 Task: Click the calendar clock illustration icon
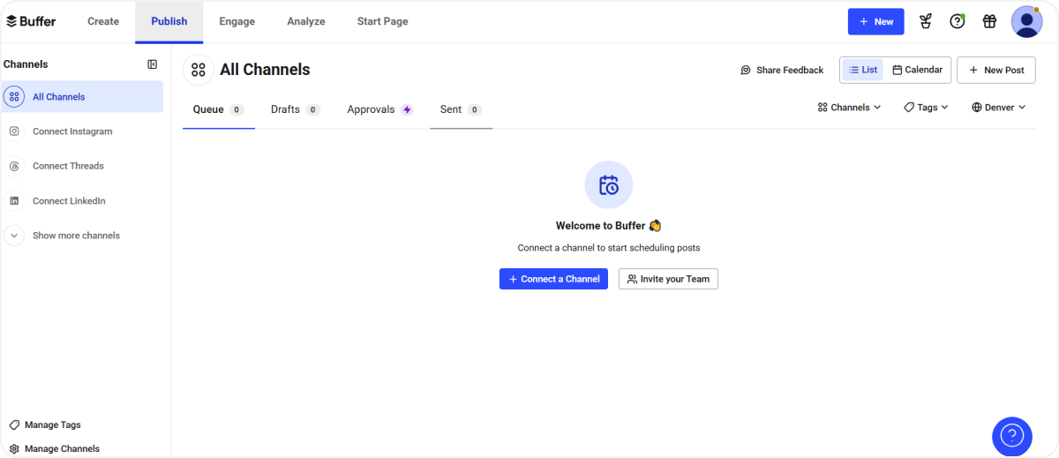pos(609,184)
